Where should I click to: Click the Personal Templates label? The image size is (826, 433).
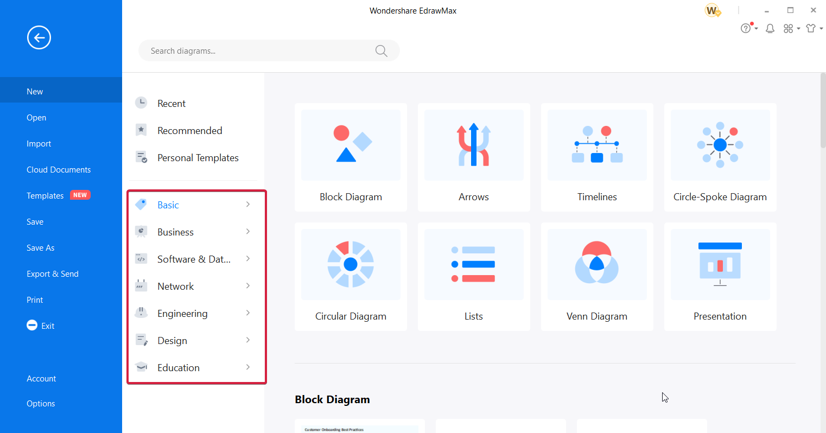click(x=198, y=157)
